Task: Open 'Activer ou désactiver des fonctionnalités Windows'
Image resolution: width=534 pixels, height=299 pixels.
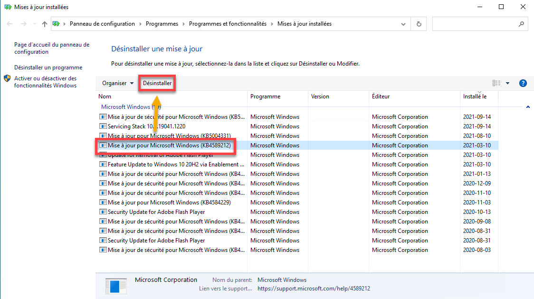Action: [x=45, y=82]
